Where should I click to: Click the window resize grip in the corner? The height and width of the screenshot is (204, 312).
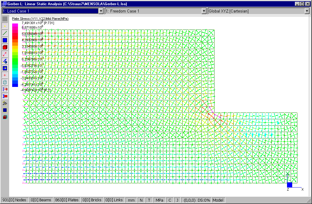309,200
